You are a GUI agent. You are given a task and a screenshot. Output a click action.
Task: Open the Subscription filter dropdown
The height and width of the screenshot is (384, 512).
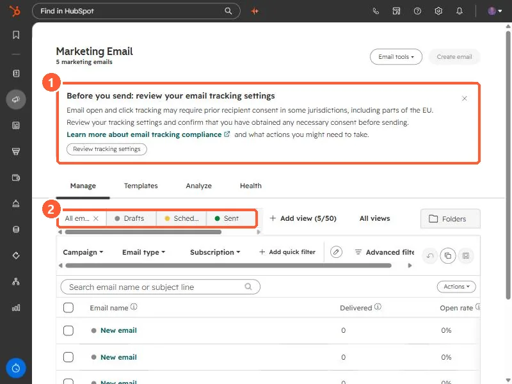(x=215, y=252)
